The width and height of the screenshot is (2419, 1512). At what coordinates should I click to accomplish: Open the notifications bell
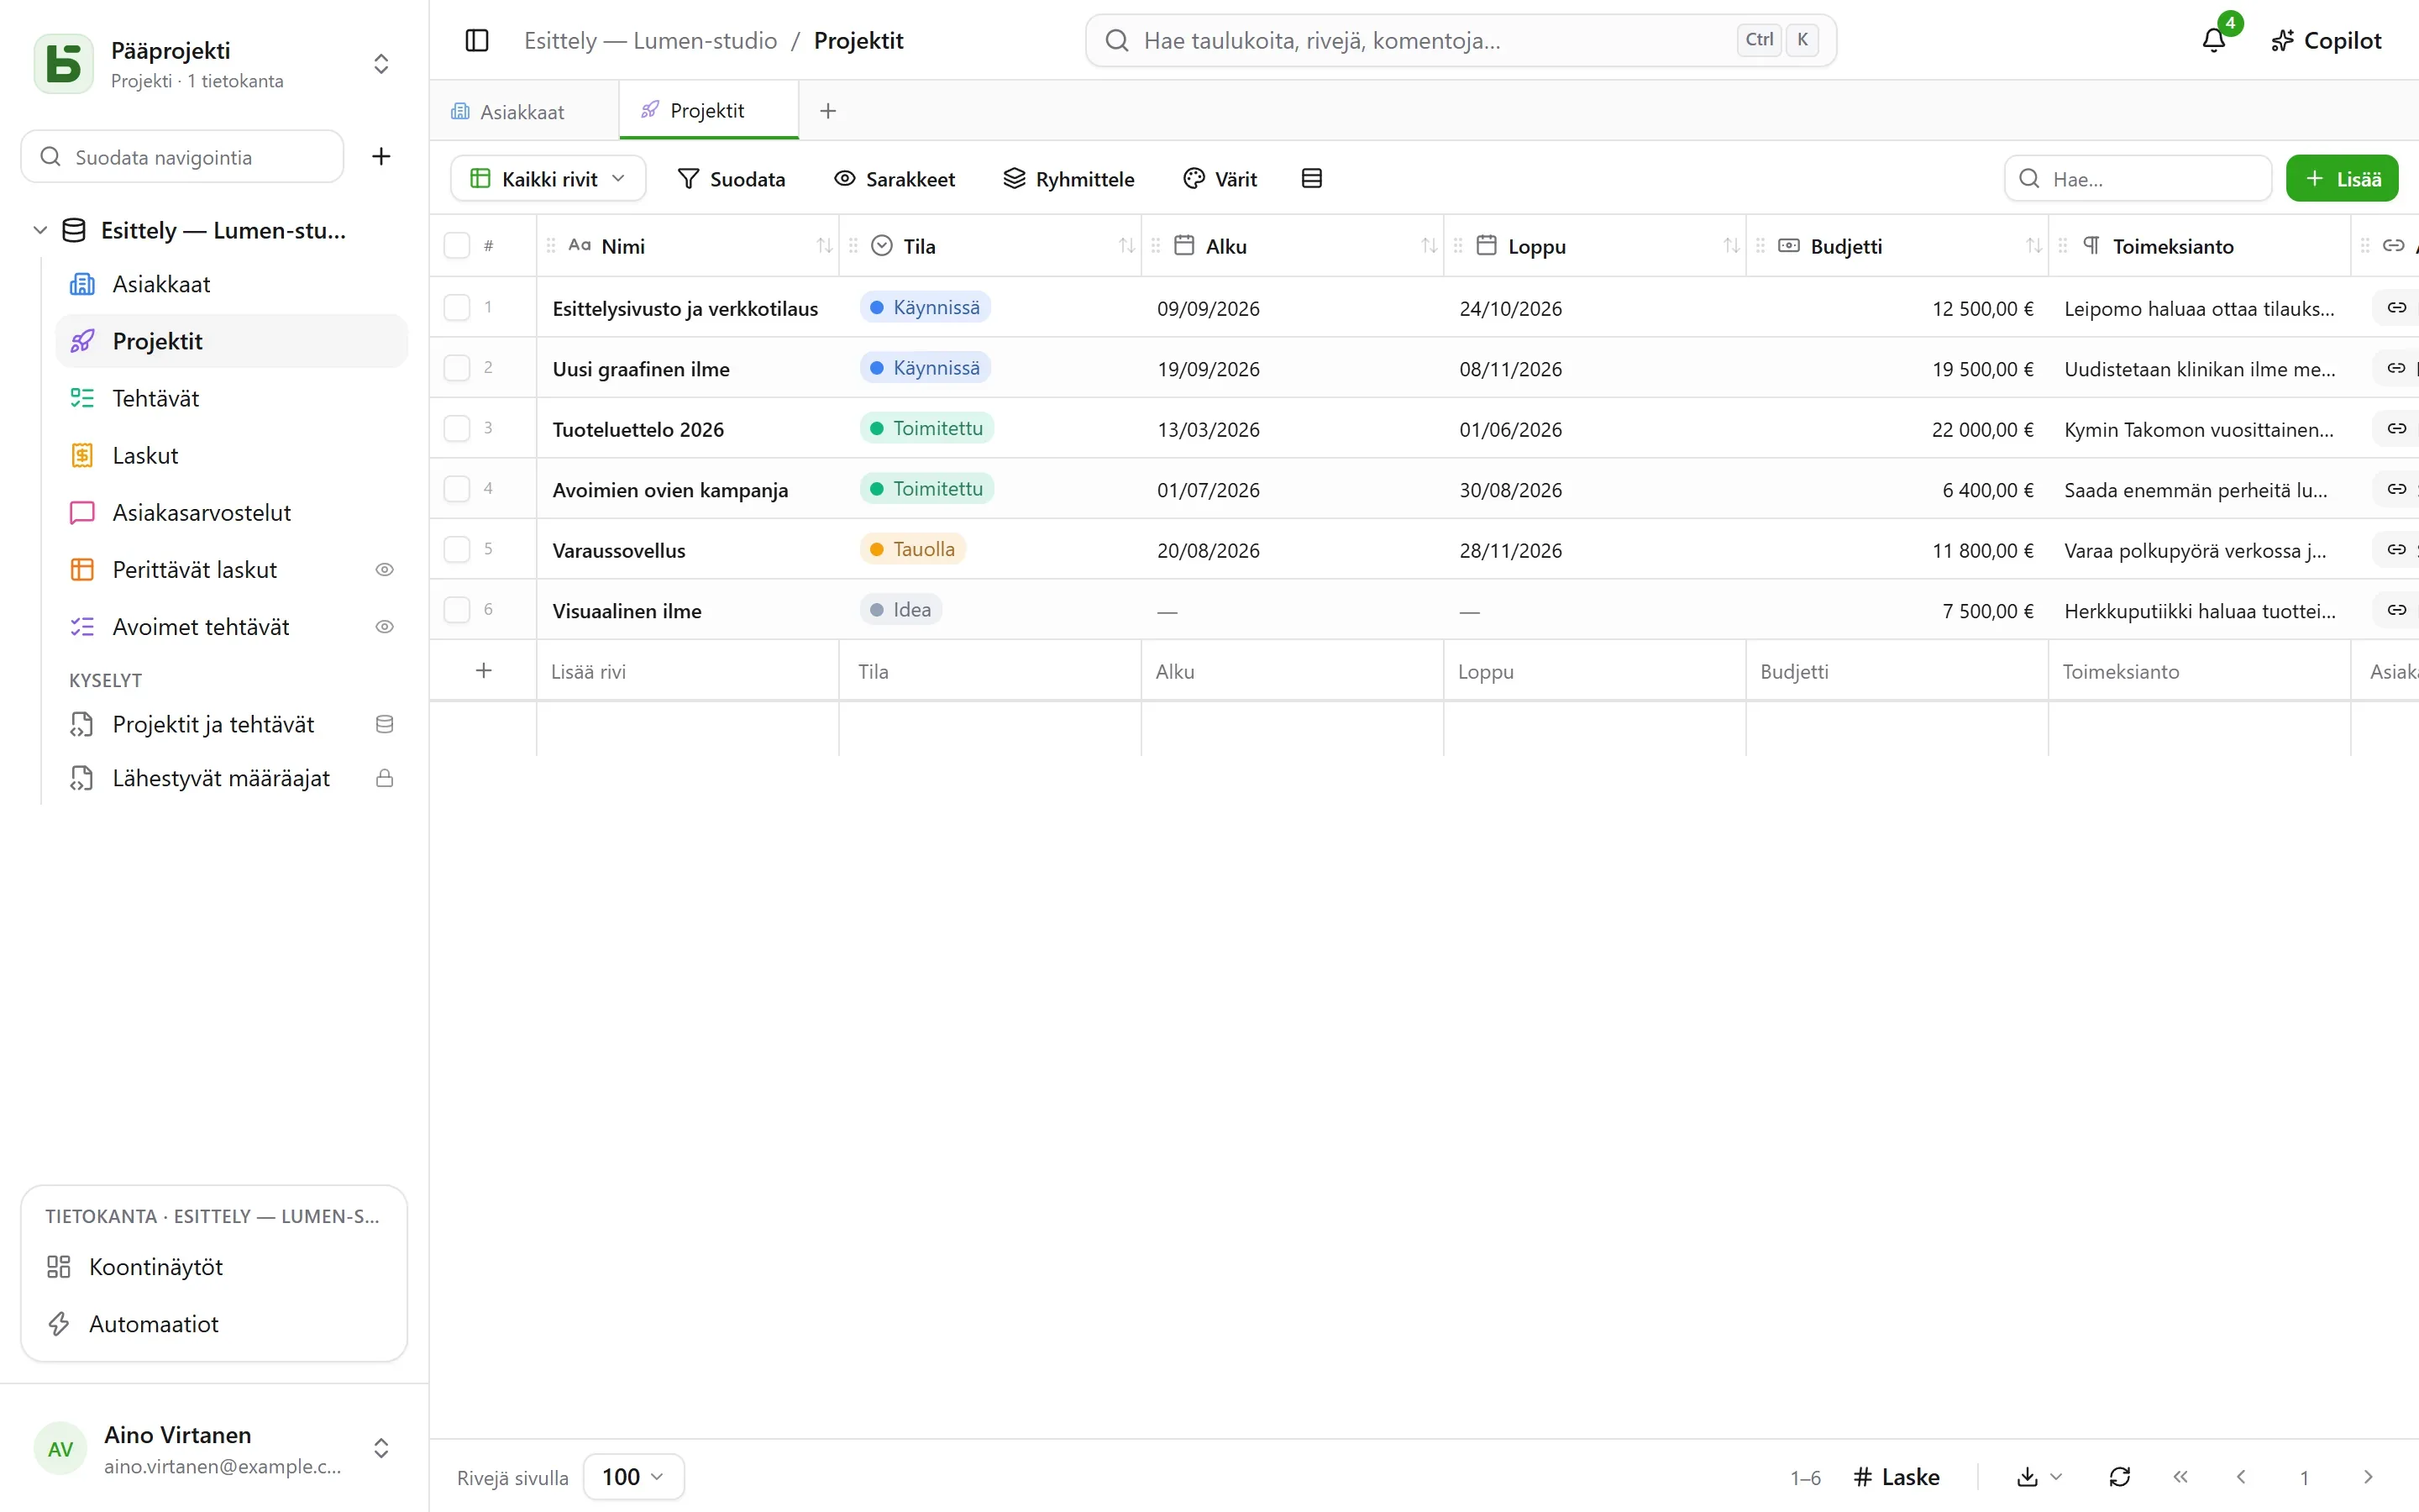coord(2213,40)
